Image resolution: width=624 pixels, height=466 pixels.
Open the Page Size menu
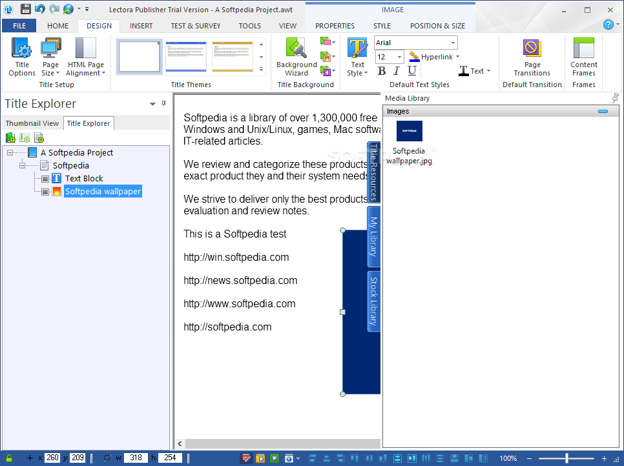(50, 57)
